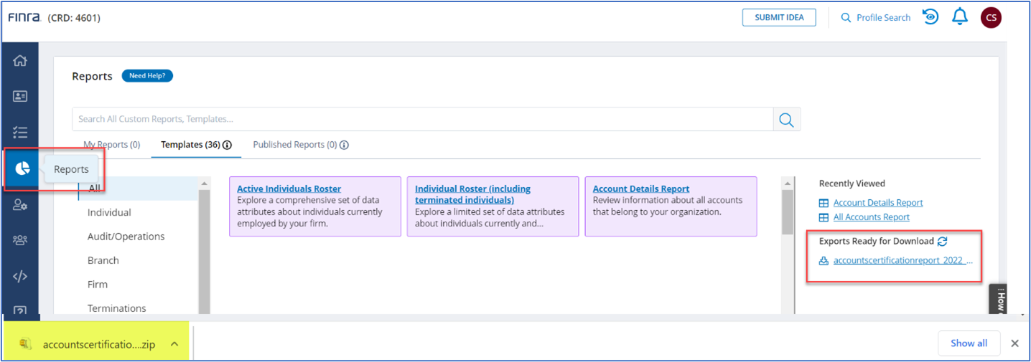Open the CS user profile menu
This screenshot has height=362, width=1031.
[x=991, y=18]
